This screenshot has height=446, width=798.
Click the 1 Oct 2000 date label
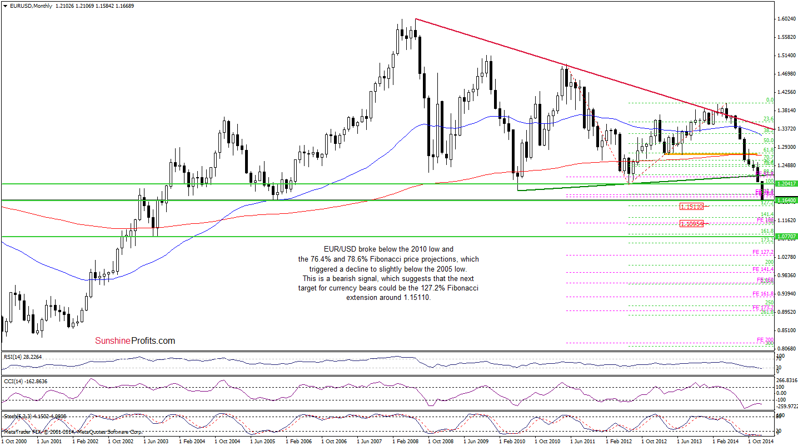click(x=15, y=441)
